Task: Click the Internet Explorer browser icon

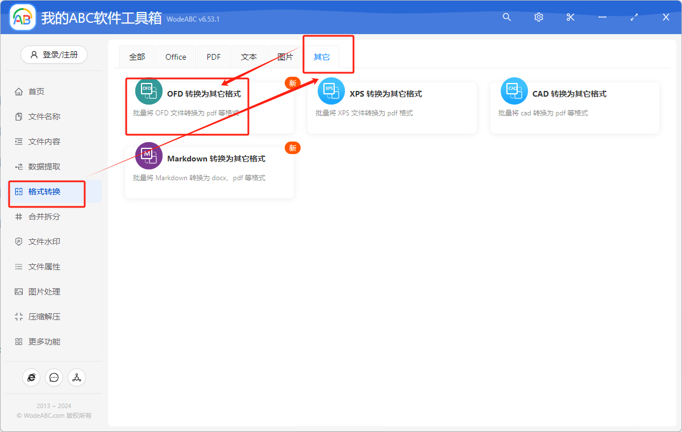Action: pos(31,377)
